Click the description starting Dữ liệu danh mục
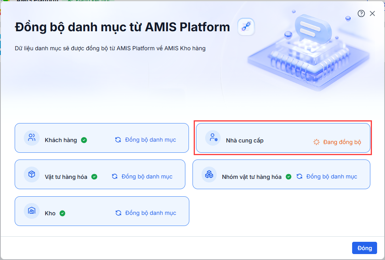Viewport: 385px width, 260px height. [x=110, y=48]
